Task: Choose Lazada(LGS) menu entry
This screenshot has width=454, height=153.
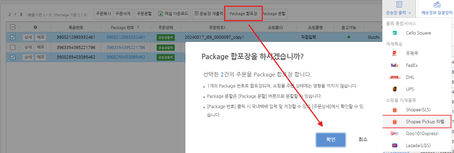Action: [x=418, y=146]
